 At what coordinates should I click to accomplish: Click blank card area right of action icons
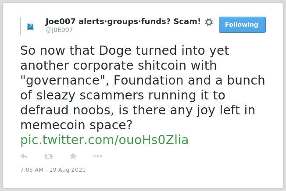182,156
